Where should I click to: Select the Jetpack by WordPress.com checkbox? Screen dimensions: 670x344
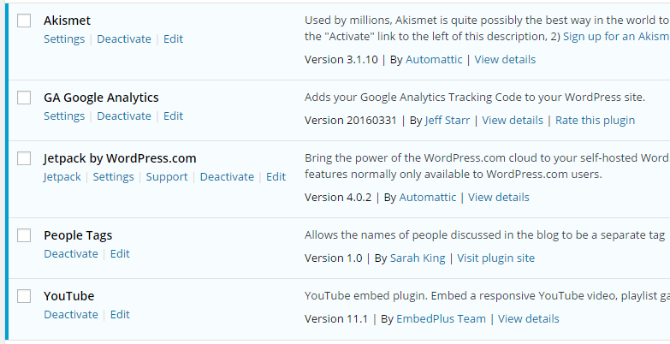point(24,158)
